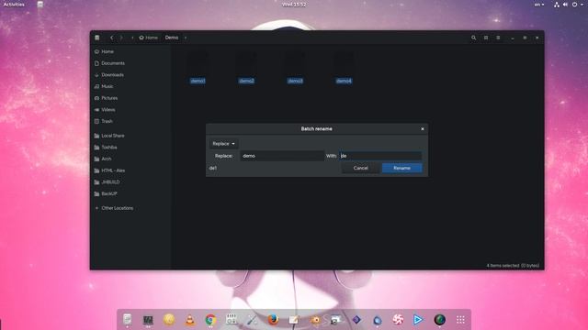The height and width of the screenshot is (330, 588).
Task: Open the en keyboard layout menu
Action: [x=539, y=5]
